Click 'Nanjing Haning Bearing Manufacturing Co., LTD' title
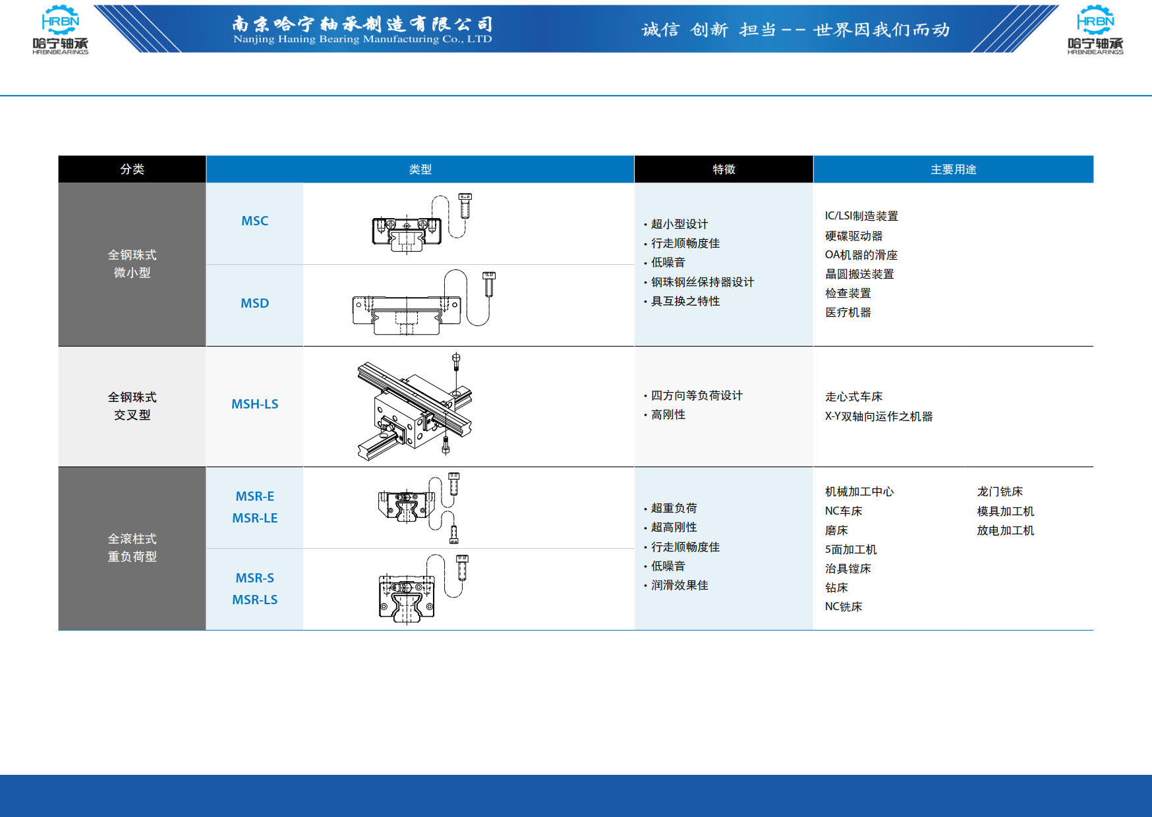The height and width of the screenshot is (817, 1152). coord(362,40)
